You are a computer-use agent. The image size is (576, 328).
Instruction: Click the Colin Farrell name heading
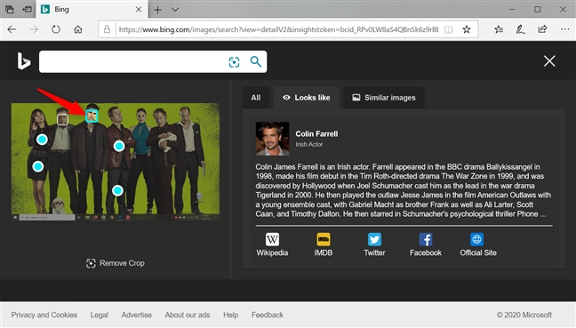pyautogui.click(x=316, y=134)
